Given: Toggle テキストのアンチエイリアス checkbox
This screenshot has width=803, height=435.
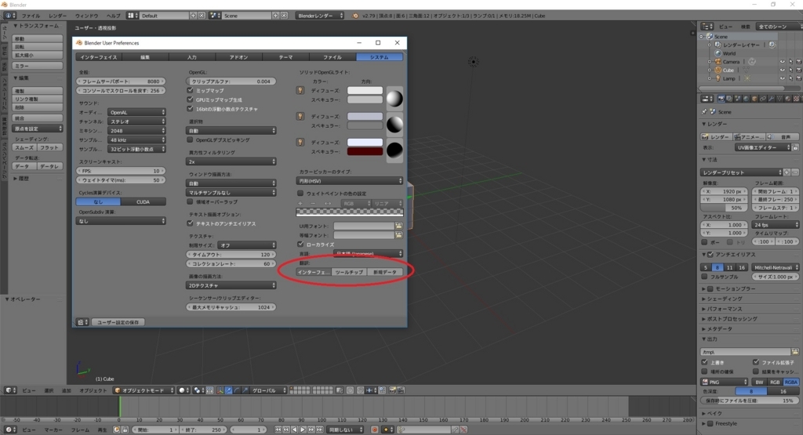Looking at the screenshot, I should (191, 223).
